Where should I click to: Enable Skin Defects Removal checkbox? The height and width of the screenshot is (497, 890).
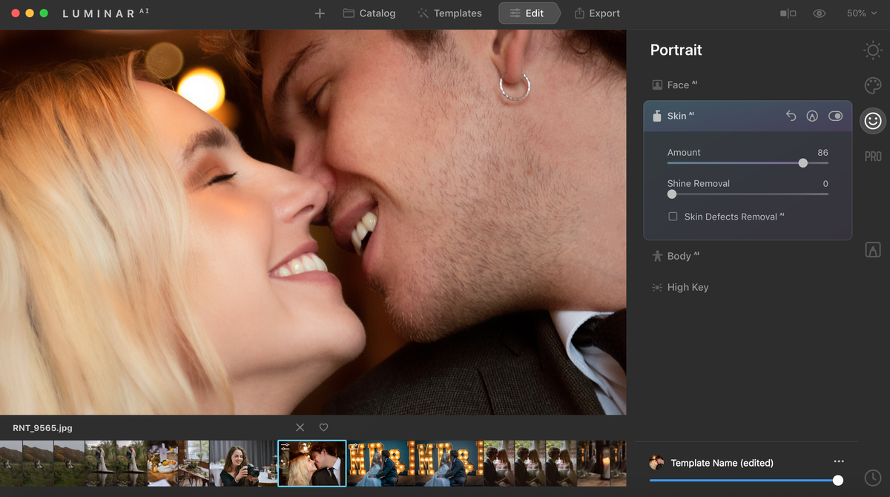673,217
